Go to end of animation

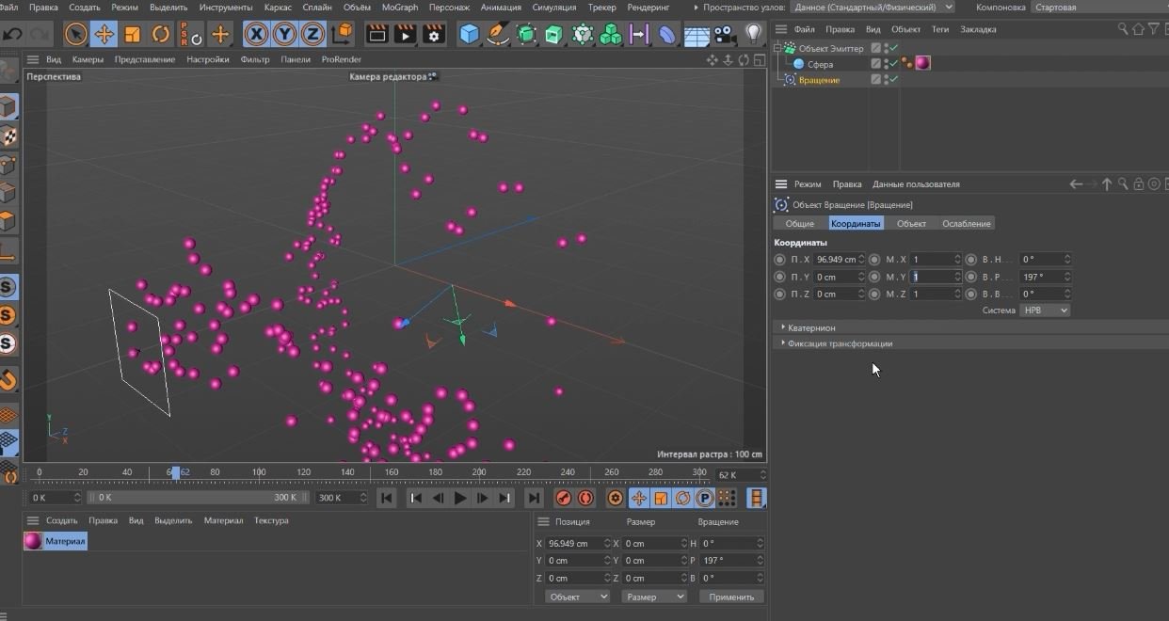[x=535, y=498]
